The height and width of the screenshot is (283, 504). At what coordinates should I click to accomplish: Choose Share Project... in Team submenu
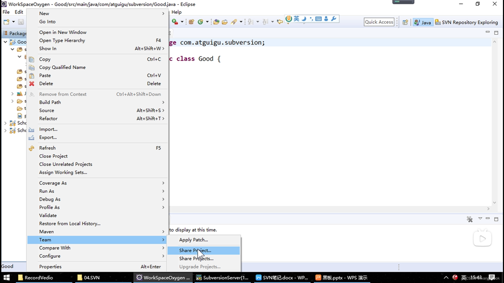click(204, 251)
